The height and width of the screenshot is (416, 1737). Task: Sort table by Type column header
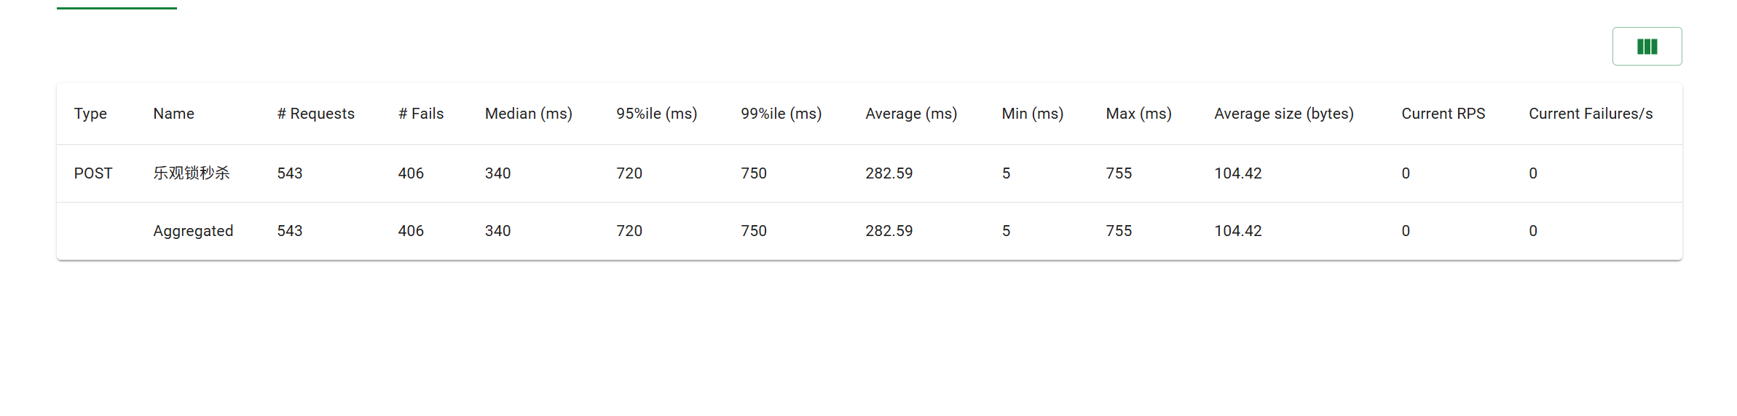point(90,114)
